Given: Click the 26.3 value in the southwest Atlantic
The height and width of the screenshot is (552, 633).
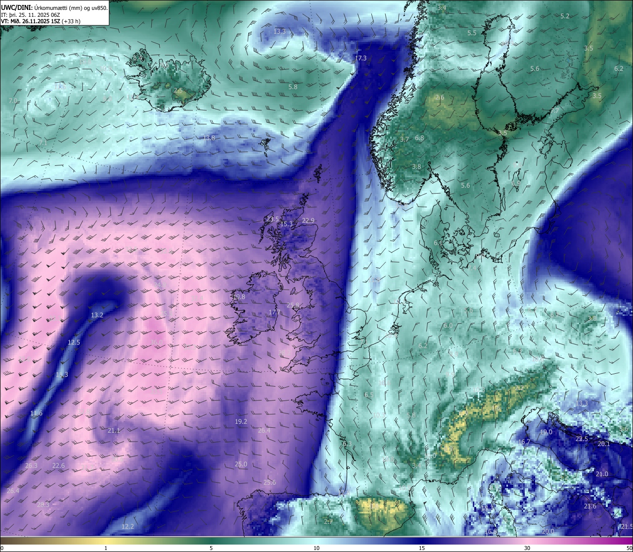Looking at the screenshot, I should [31, 466].
